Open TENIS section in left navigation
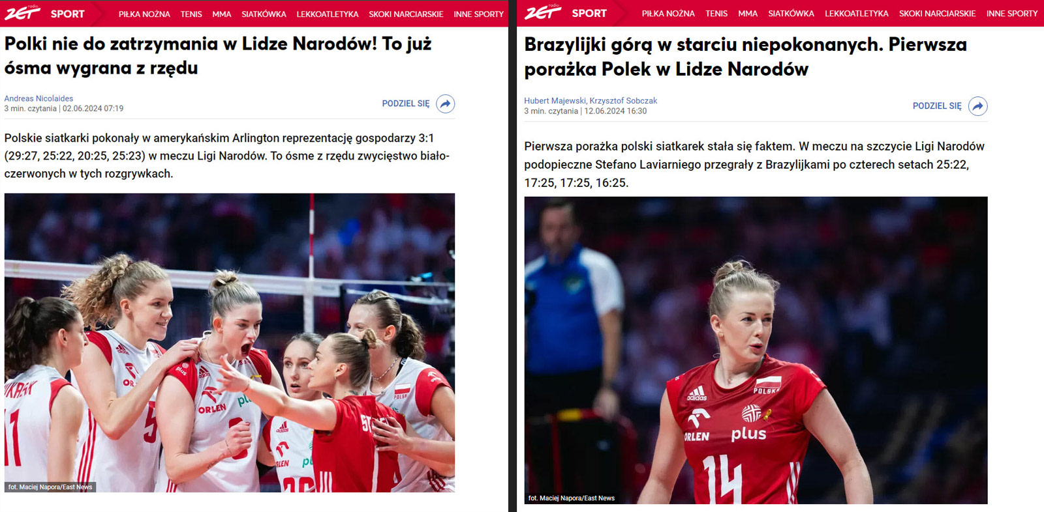Image resolution: width=1044 pixels, height=512 pixels. [x=191, y=14]
